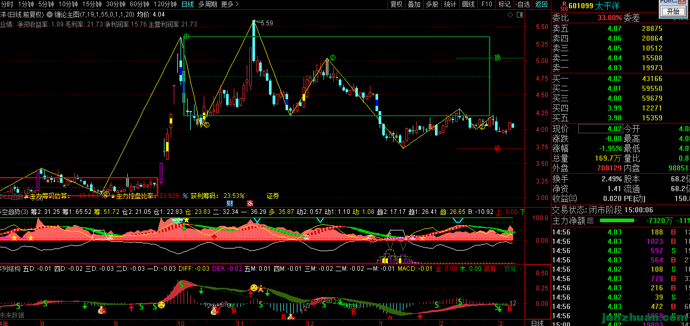Image resolution: width=690 pixels, height=326 pixels.
Task: Open the 多周期 multi-period menu
Action: click(207, 4)
